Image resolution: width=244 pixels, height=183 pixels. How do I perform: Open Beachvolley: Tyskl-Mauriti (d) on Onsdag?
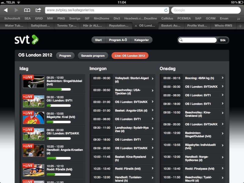193,179
